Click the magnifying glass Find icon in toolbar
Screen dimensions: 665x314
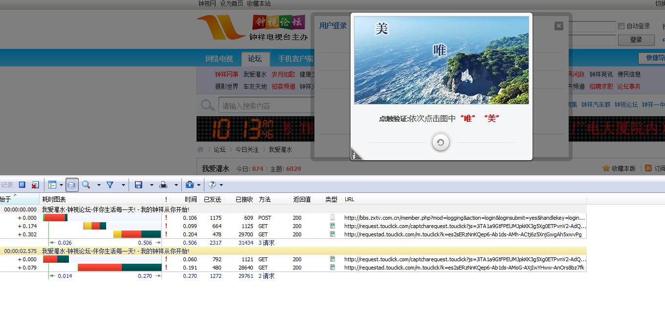86,185
